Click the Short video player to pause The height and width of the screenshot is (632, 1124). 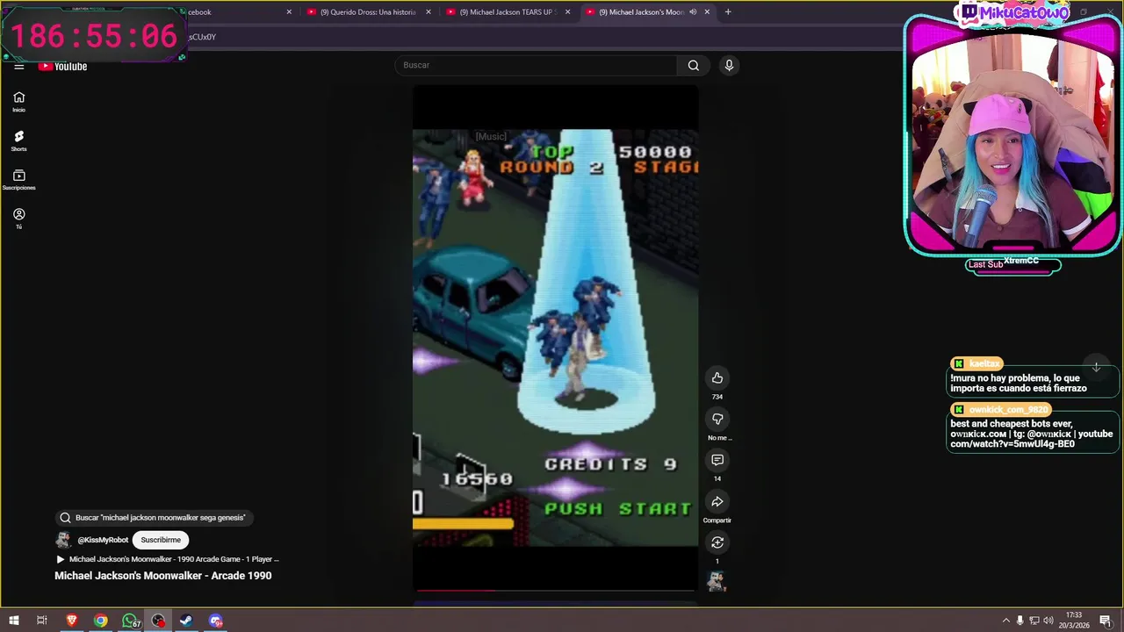pos(556,338)
